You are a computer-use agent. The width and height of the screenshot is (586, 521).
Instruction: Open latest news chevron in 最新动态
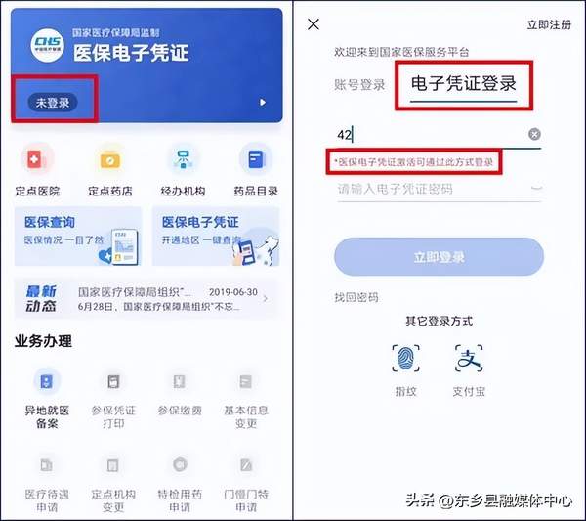point(266,298)
